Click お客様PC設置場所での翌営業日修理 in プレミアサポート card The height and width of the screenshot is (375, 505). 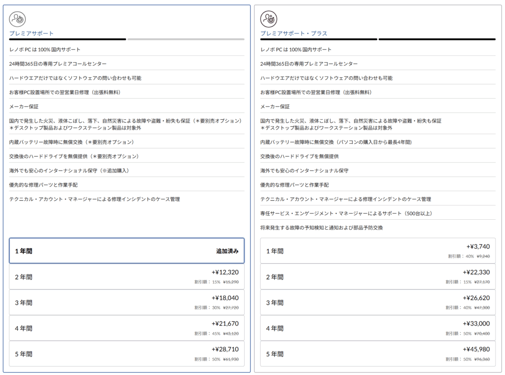pos(65,92)
